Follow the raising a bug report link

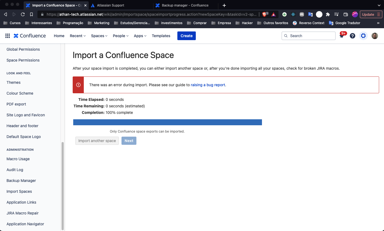[208, 85]
